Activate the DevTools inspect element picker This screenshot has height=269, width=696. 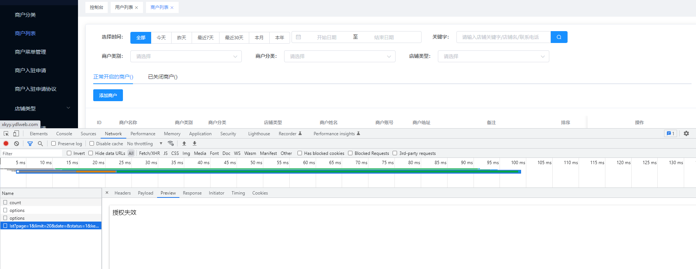[x=6, y=134]
